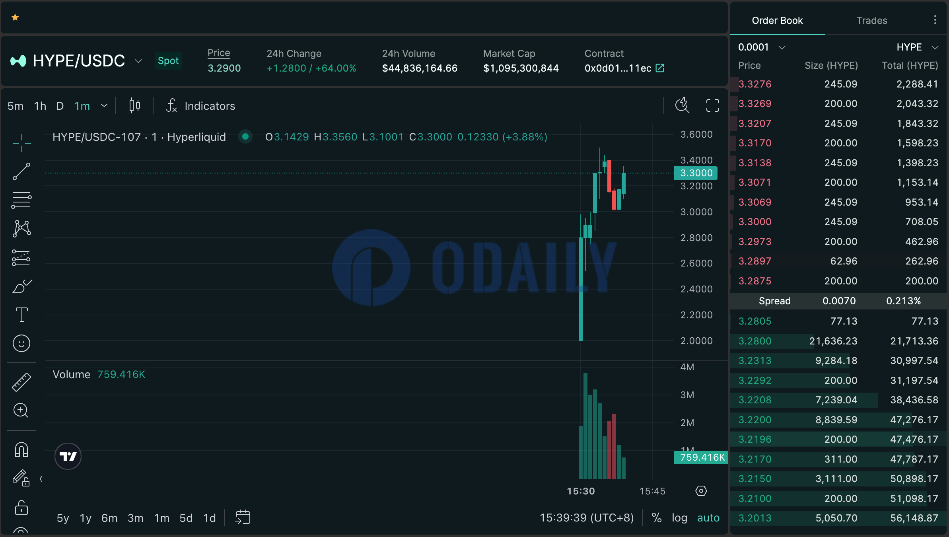949x537 pixels.
Task: Set chart range to 6m
Action: point(109,518)
